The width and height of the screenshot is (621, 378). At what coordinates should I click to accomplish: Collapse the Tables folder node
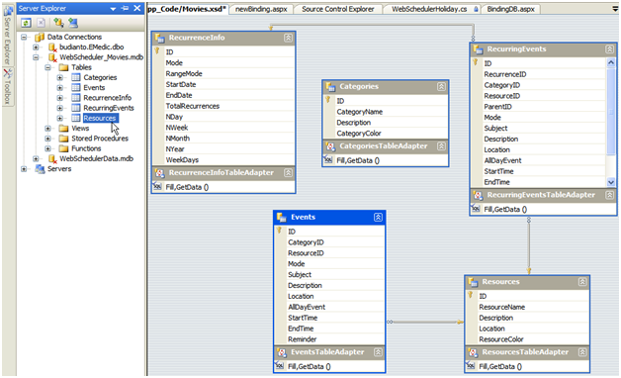[x=47, y=67]
